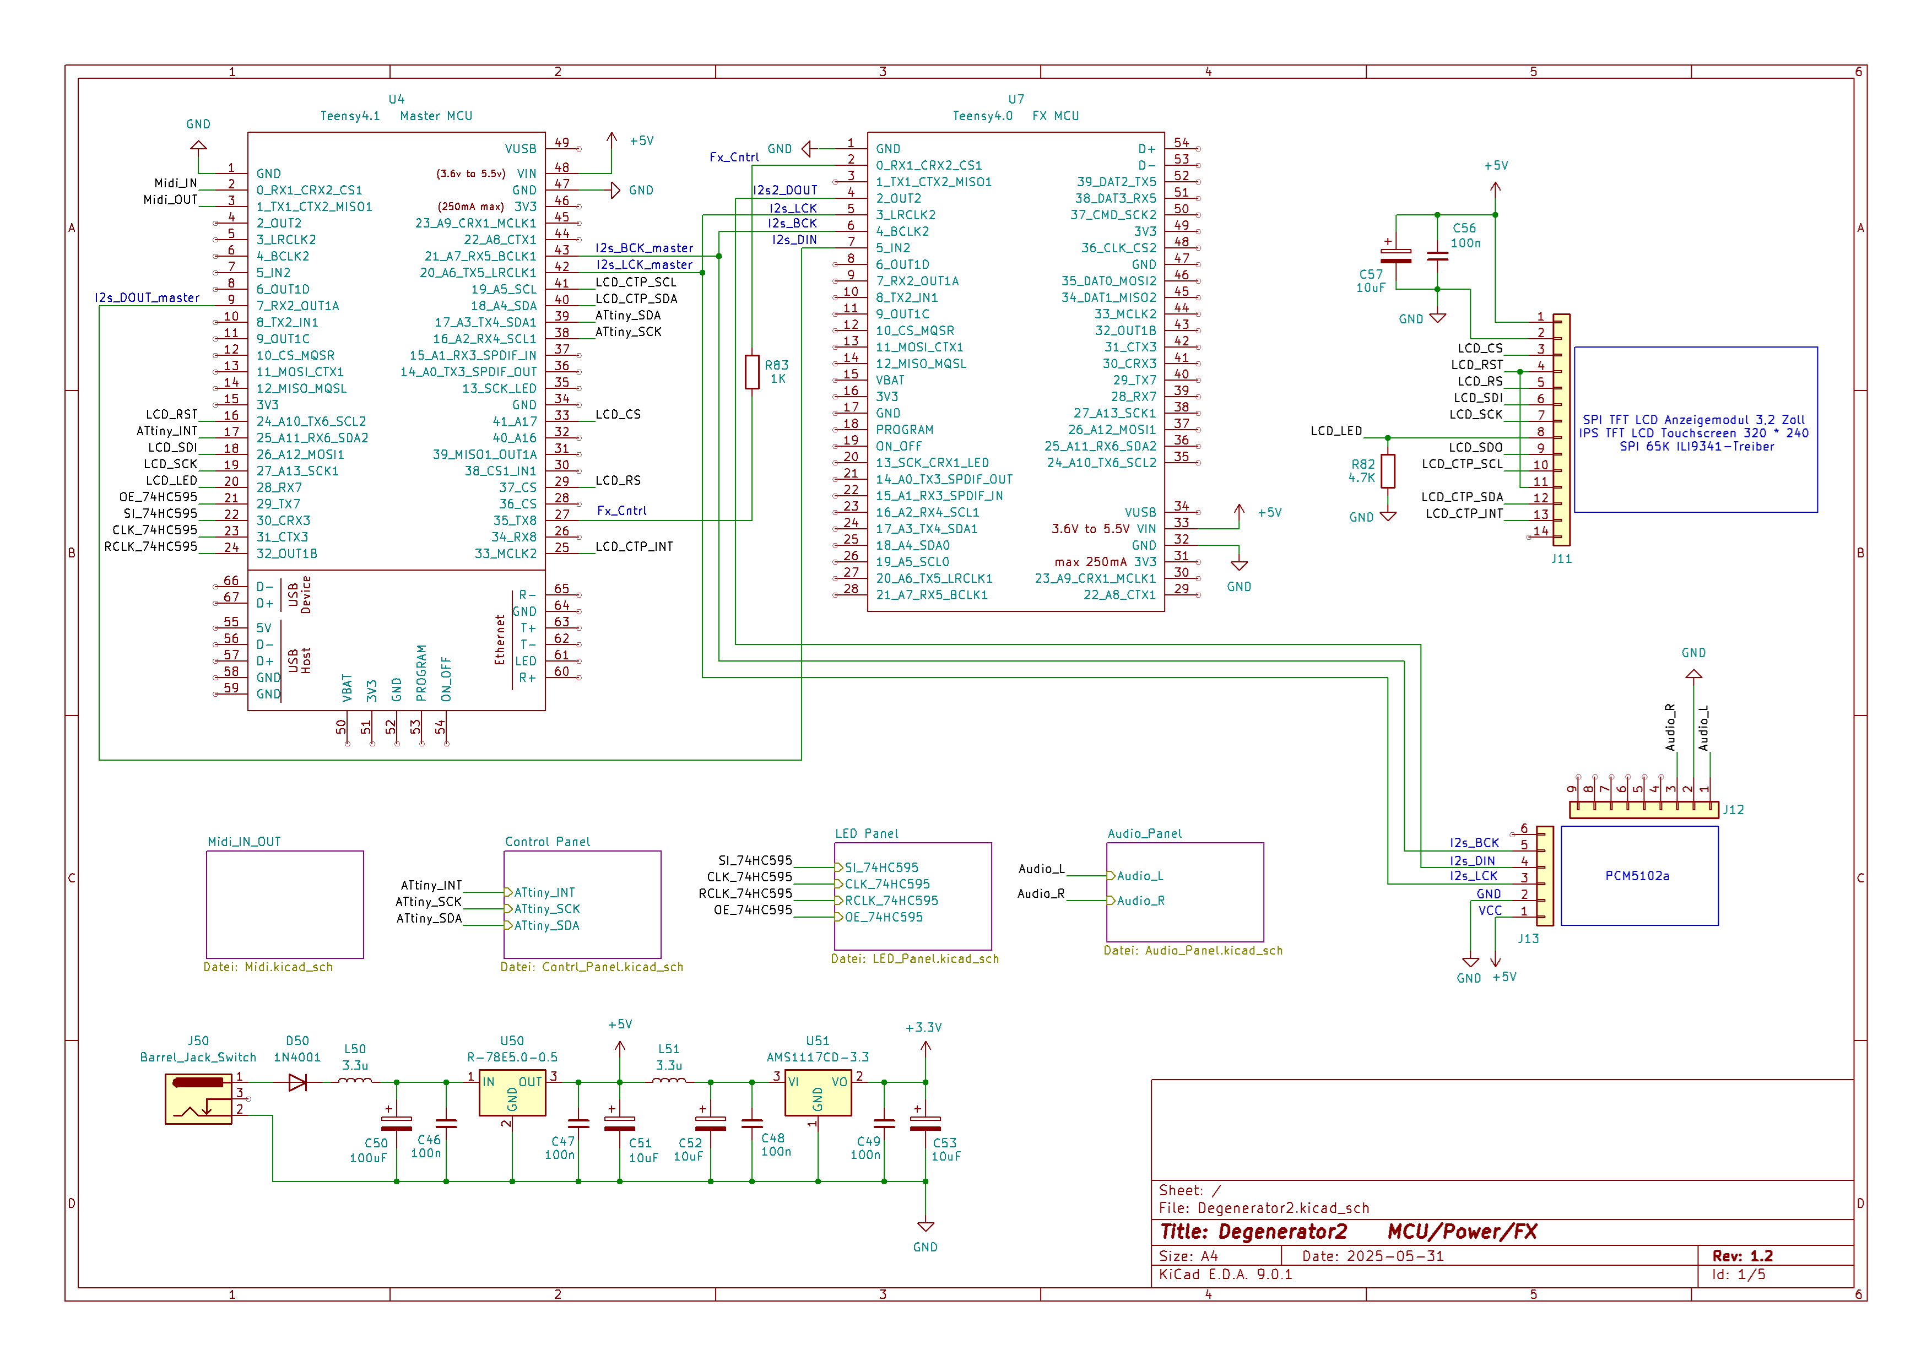Click 'Datei: Audio_Panel.kicad_sch' file label
Viewport: 1932px width, 1366px height.
click(x=1193, y=951)
